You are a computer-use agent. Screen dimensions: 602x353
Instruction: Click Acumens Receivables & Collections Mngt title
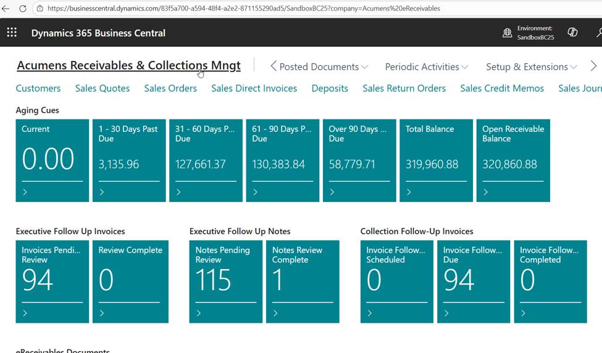pyautogui.click(x=128, y=65)
